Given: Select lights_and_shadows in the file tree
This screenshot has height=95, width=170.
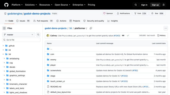Looking at the screenshot, I should (18, 92).
